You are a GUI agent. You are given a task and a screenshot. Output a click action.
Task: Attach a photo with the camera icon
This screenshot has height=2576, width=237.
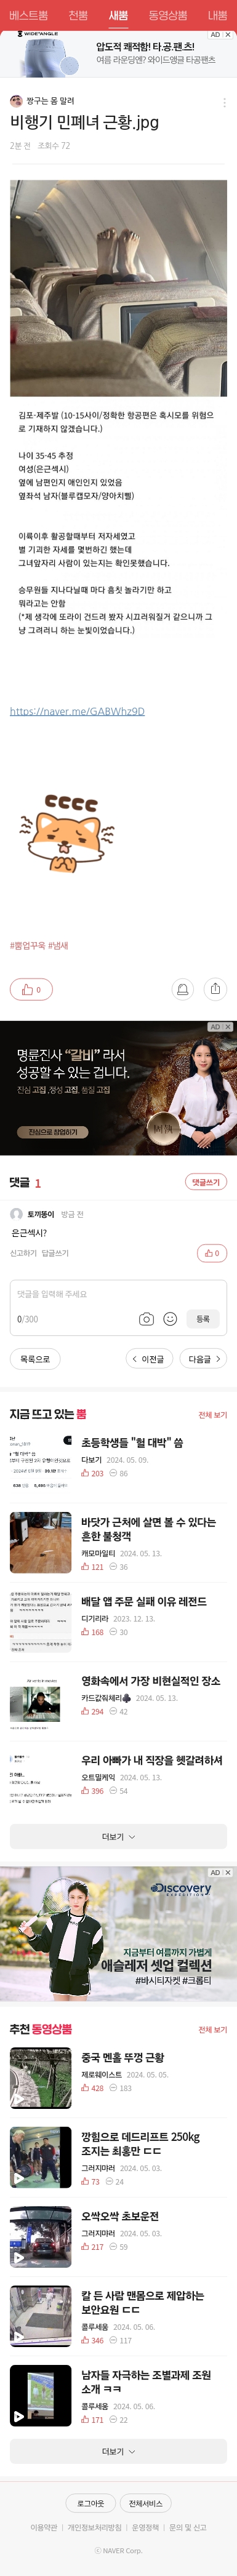click(146, 1319)
